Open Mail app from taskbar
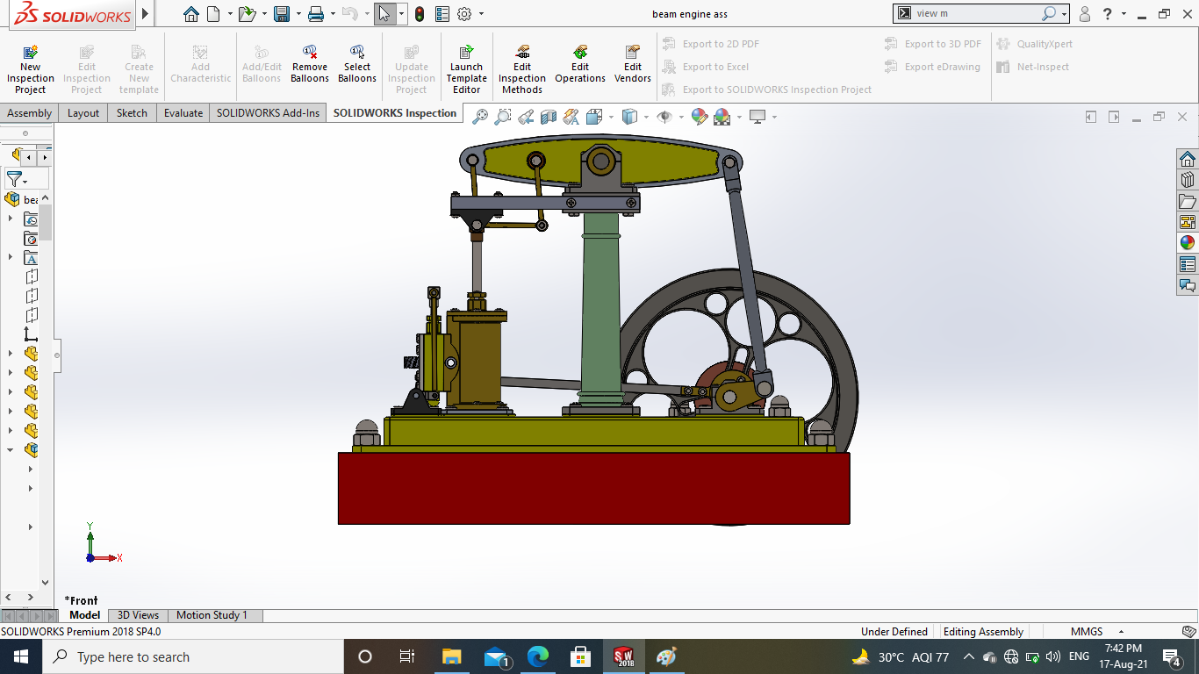This screenshot has height=674, width=1199. coord(496,656)
